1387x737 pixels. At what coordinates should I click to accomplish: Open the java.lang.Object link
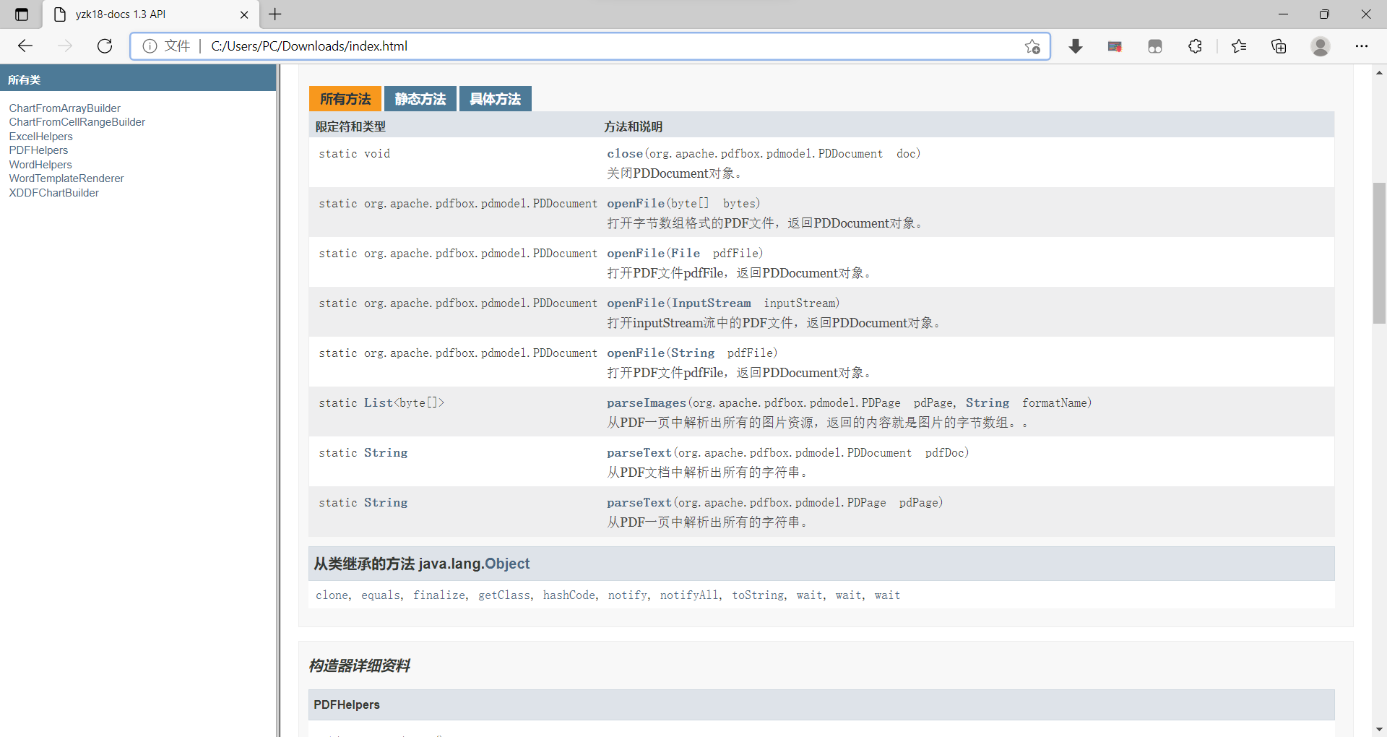click(507, 564)
